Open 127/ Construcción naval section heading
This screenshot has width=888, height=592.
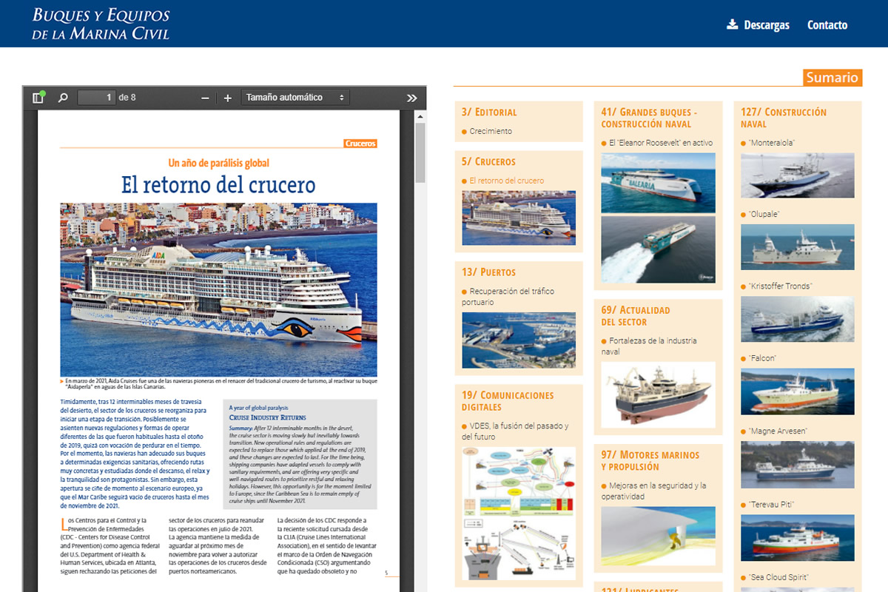pyautogui.click(x=784, y=118)
